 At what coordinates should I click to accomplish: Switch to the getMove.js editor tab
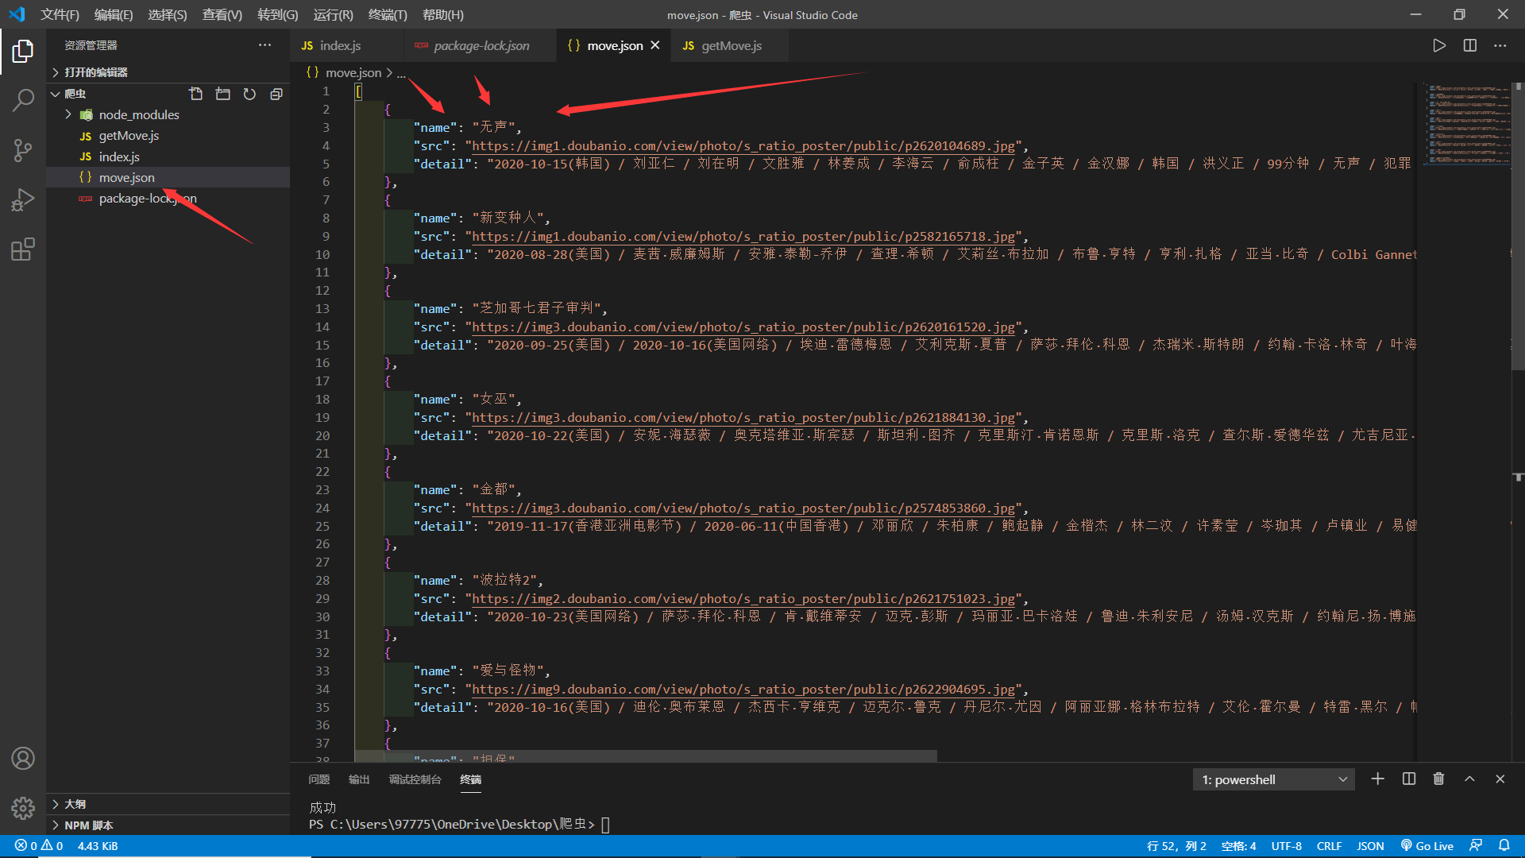point(731,45)
